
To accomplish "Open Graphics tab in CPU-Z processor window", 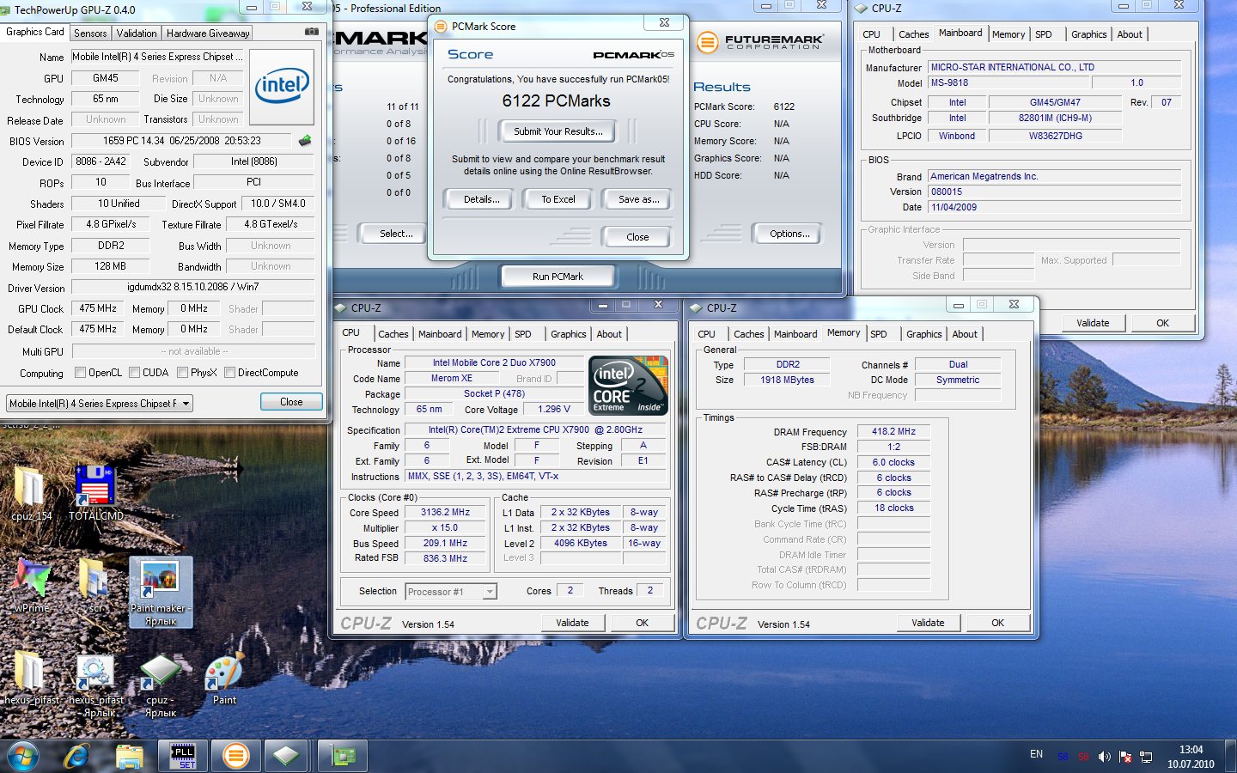I will (569, 334).
